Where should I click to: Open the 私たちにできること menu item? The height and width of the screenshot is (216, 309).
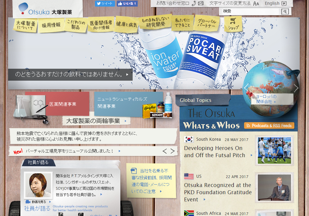pyautogui.click(x=182, y=23)
